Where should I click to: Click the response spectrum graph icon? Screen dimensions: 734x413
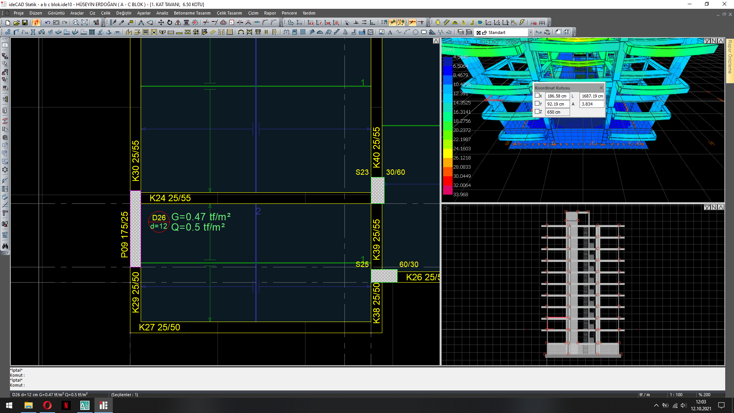(x=513, y=23)
